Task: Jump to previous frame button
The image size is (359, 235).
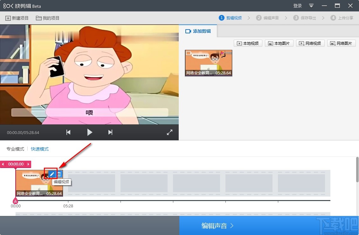Action: pos(68,132)
